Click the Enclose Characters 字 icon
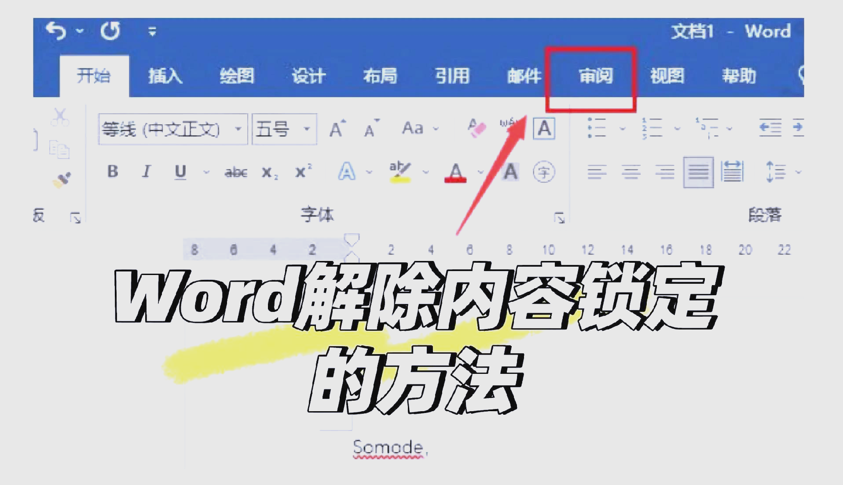Image resolution: width=843 pixels, height=485 pixels. pyautogui.click(x=544, y=172)
